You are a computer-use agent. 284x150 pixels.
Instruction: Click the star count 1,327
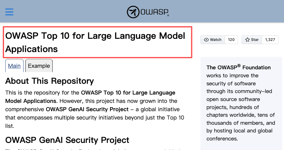pos(270,40)
